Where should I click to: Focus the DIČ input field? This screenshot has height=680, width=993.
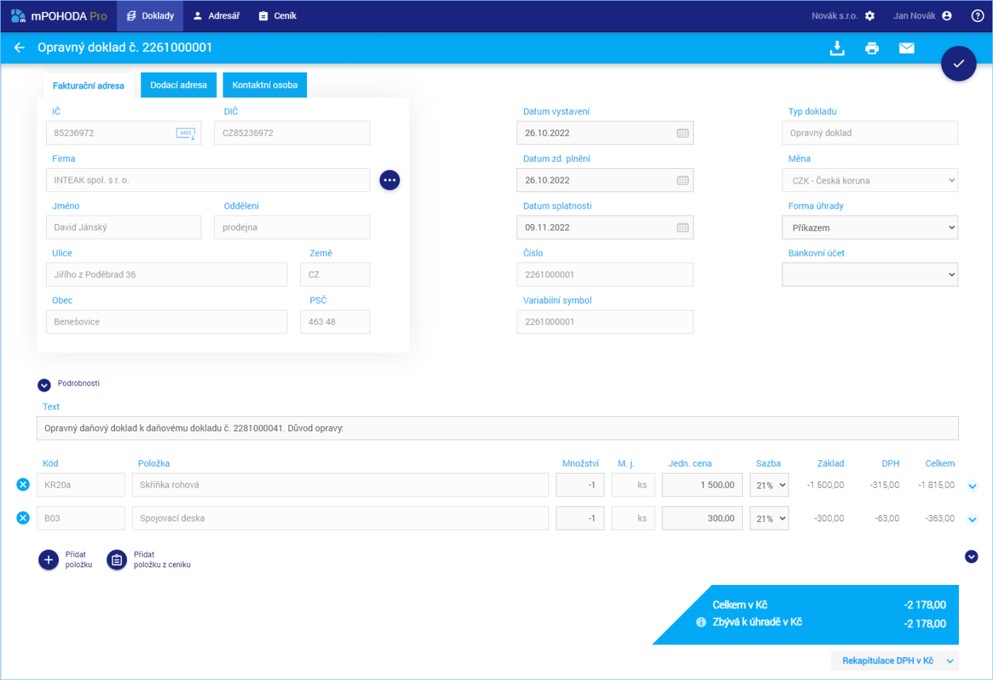tap(292, 133)
